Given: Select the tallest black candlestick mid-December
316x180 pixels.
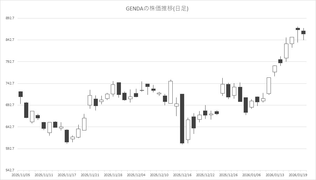Looking at the screenshot, I should click(x=182, y=119).
